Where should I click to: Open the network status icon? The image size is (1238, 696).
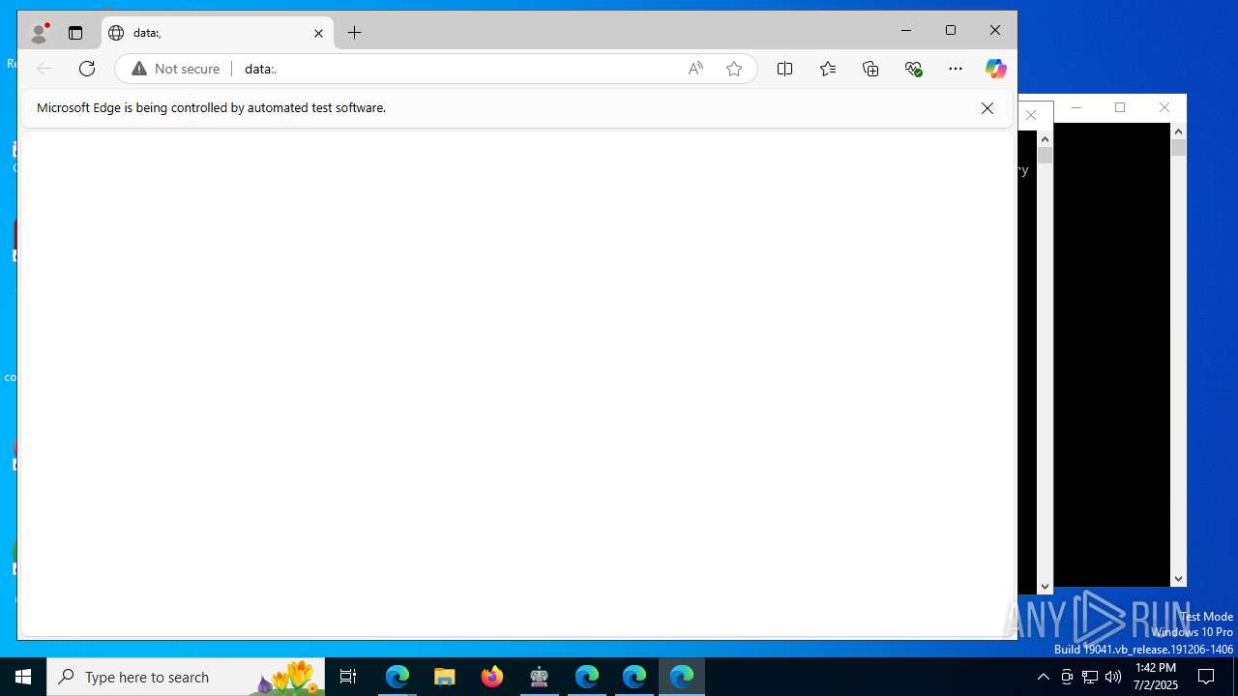coord(1090,677)
